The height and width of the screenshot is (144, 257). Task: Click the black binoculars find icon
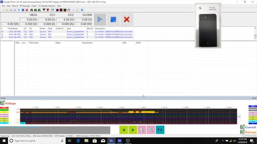[31, 10]
